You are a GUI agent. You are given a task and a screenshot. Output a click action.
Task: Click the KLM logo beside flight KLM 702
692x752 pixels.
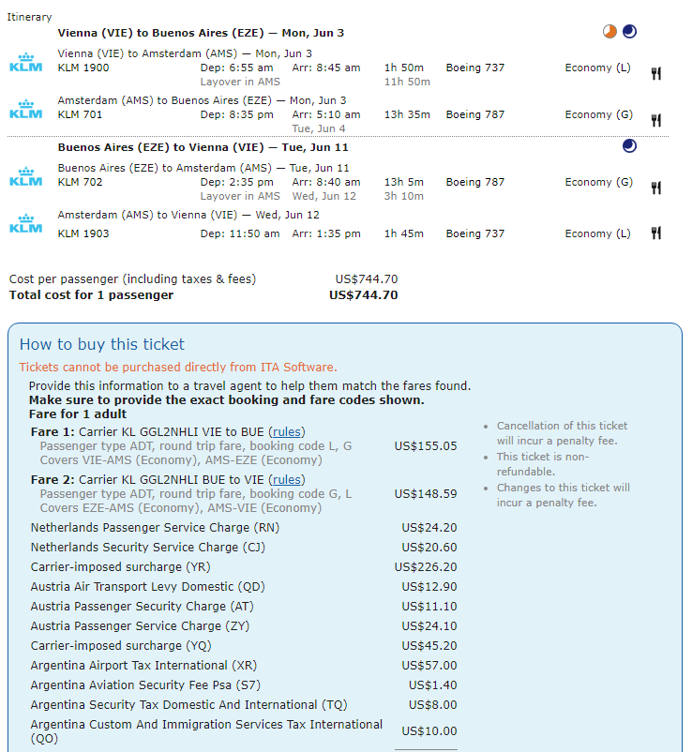click(26, 177)
